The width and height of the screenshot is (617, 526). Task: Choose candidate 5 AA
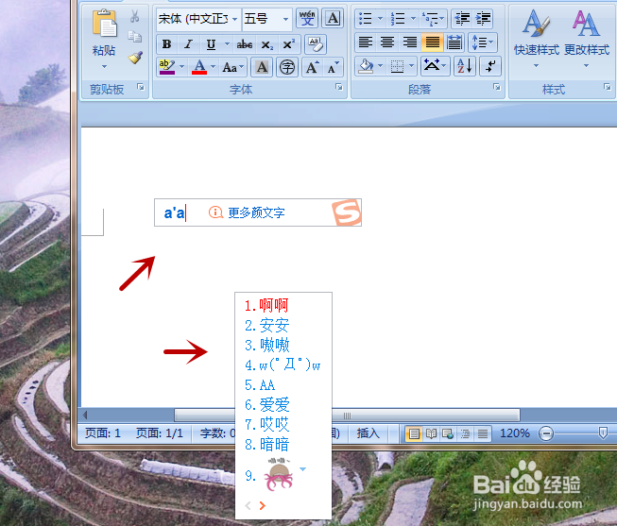point(260,384)
